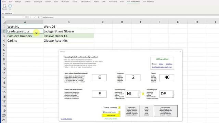Switch to the Daten ribbon tab
The width and height of the screenshot is (219, 123).
click(56, 2)
